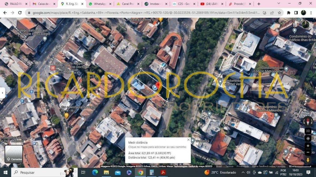The height and width of the screenshot is (177, 316).
Task: Zoom in on the map
Action: (x=308, y=146)
